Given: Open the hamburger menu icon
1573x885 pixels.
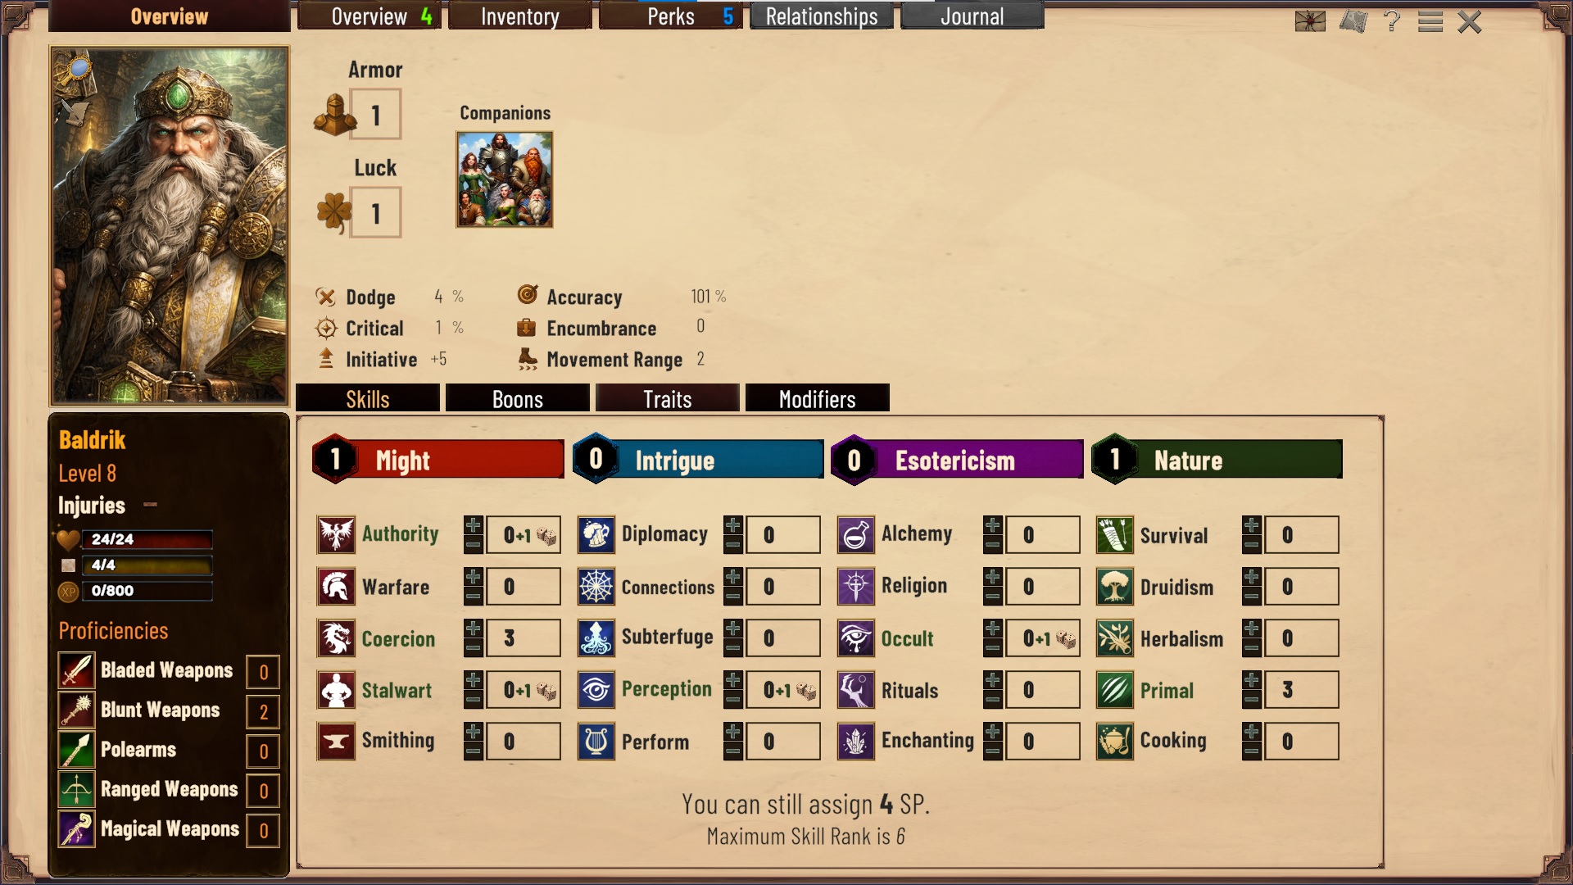Looking at the screenshot, I should point(1430,21).
